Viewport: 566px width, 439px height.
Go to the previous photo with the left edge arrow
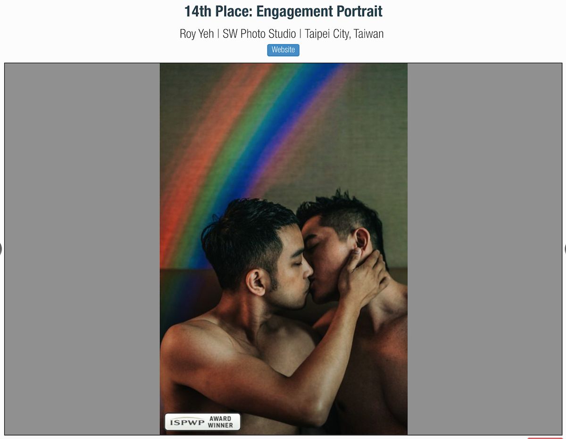coord(1,249)
